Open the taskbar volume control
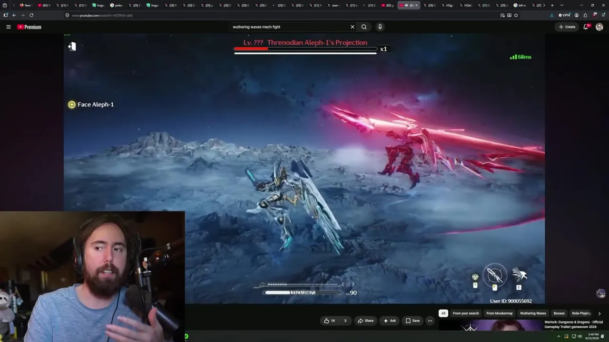Screen dimensions: 609x342 (x=580, y=337)
